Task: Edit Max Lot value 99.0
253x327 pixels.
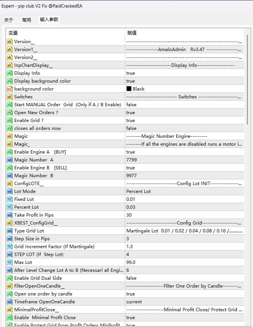Action: pos(184,262)
